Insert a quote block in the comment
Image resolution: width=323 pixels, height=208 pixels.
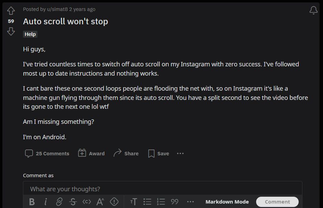[174, 201]
